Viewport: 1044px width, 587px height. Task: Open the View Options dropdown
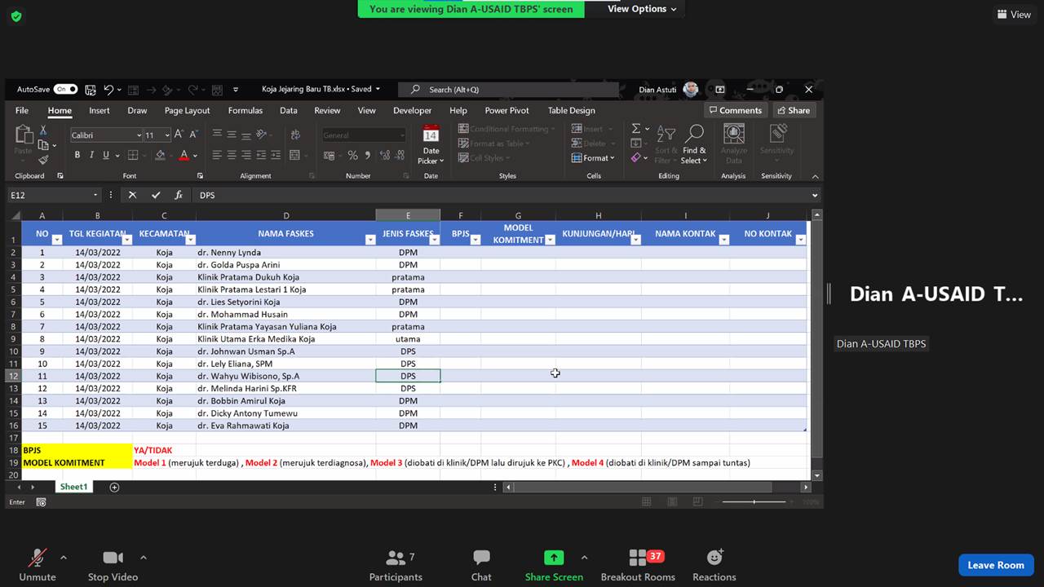pyautogui.click(x=642, y=9)
